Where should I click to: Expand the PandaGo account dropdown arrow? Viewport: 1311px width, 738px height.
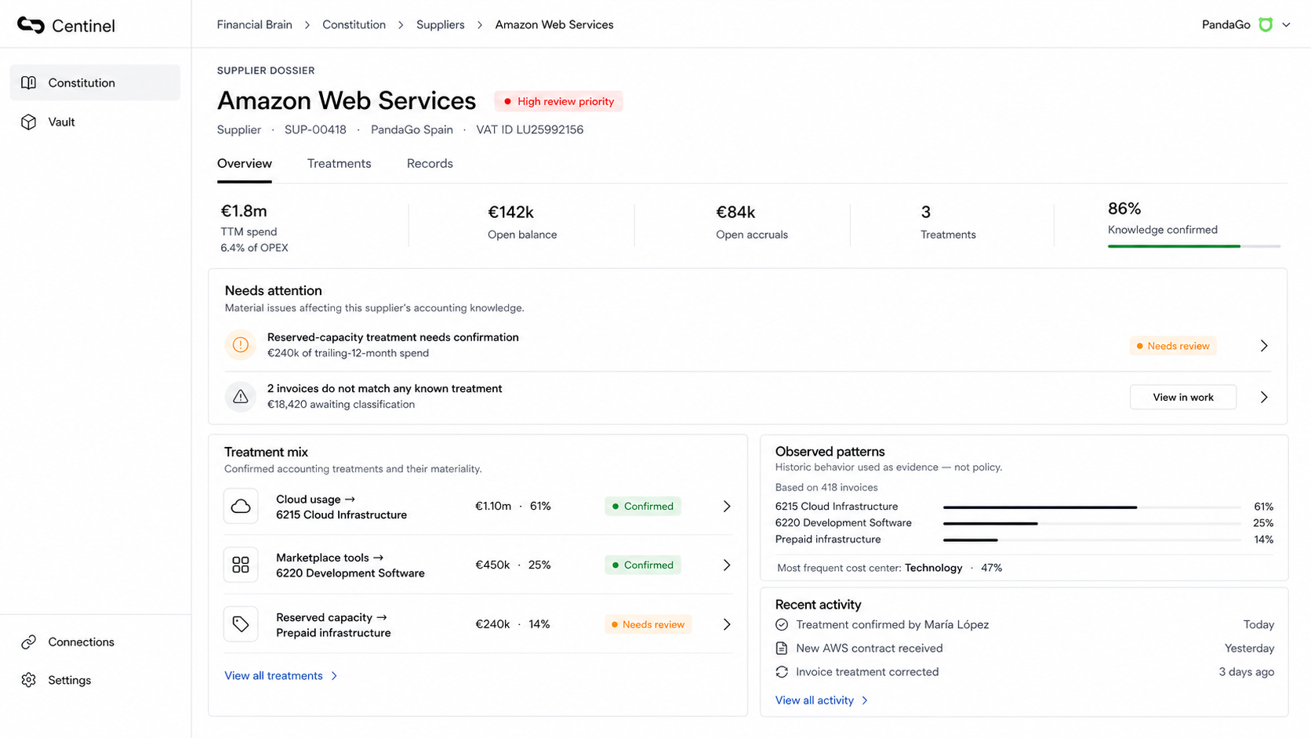point(1286,25)
